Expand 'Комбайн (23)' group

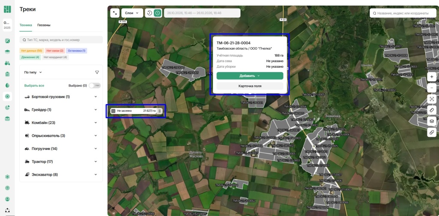pos(61,123)
